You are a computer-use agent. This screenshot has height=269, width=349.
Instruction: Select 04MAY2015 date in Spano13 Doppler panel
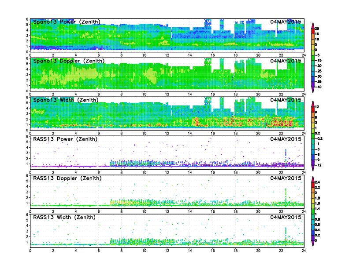(286, 61)
